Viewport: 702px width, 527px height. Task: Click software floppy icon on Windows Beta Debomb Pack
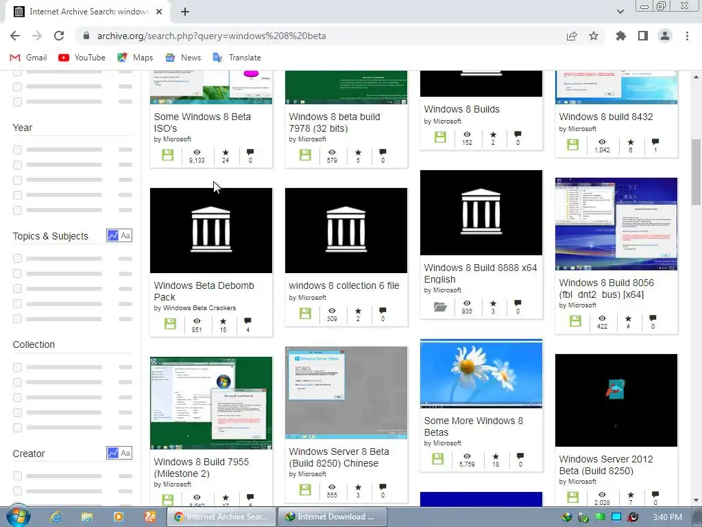pyautogui.click(x=170, y=324)
